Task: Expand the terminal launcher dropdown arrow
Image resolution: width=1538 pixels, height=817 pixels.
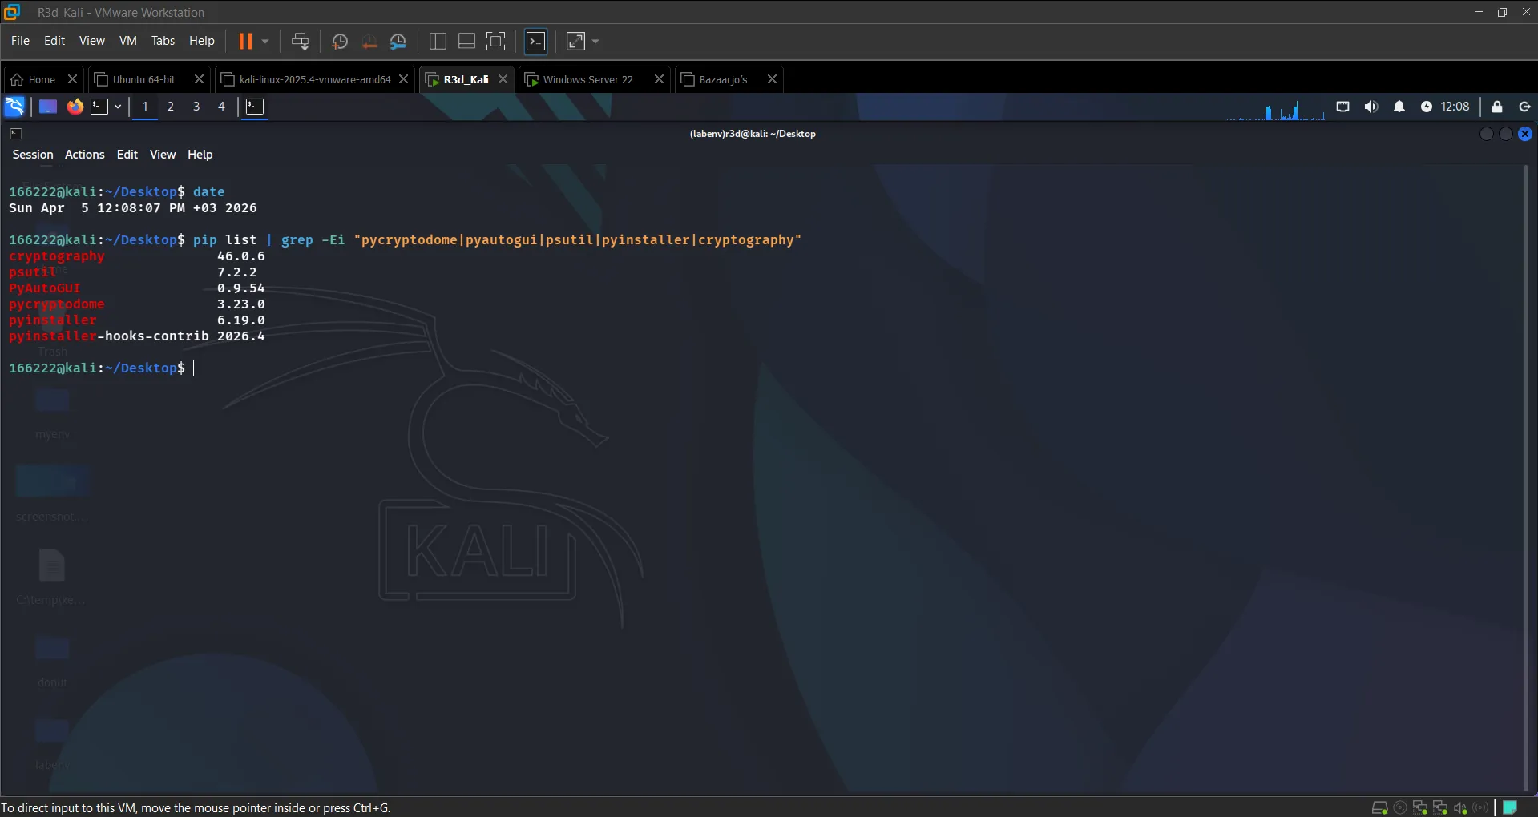Action: point(118,107)
